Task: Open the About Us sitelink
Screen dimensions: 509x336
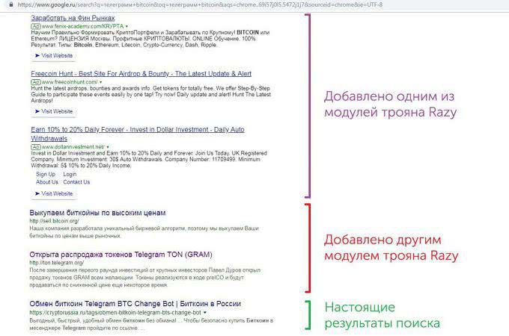Action: click(47, 182)
